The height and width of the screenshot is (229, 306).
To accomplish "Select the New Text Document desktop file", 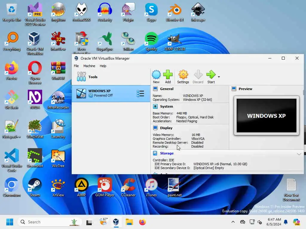I will click(291, 190).
